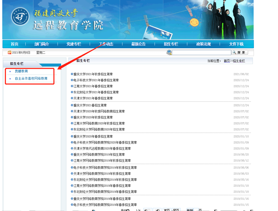
Task: Open 工作动态 in navigation bar
Action: (x=106, y=44)
